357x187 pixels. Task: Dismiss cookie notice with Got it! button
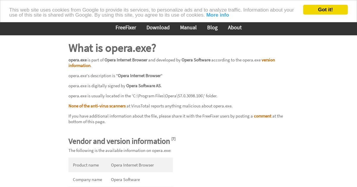pyautogui.click(x=325, y=9)
